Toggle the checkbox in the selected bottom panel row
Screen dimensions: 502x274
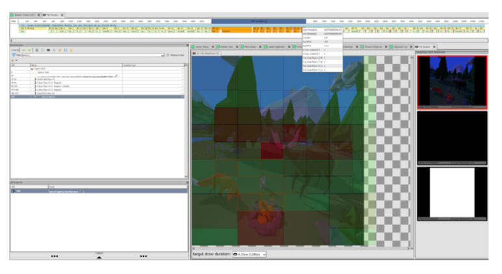(x=82, y=191)
